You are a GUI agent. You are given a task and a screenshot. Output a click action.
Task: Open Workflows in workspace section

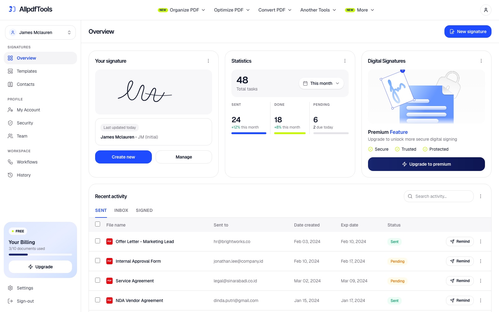(40, 162)
